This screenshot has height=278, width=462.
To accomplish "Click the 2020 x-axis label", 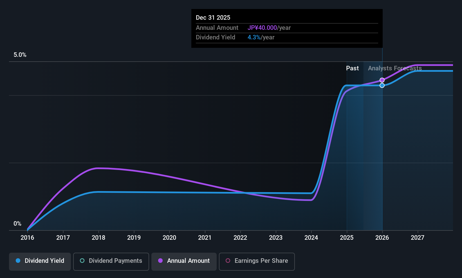I will tap(169, 237).
